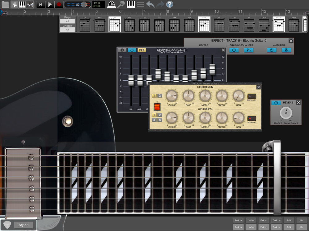309x231 pixels.
Task: Open the metronome tempo settings
Action: pyautogui.click(x=112, y=4)
